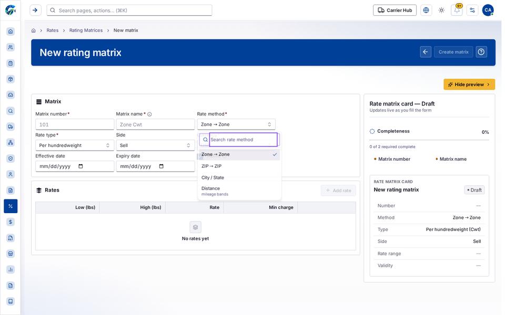This screenshot has height=315, width=505.
Task: Open the Side dropdown
Action: click(x=155, y=145)
